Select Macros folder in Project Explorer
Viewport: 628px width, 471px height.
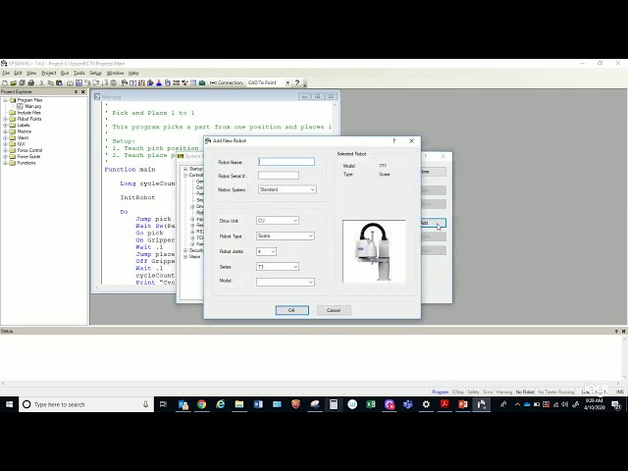[x=24, y=131]
